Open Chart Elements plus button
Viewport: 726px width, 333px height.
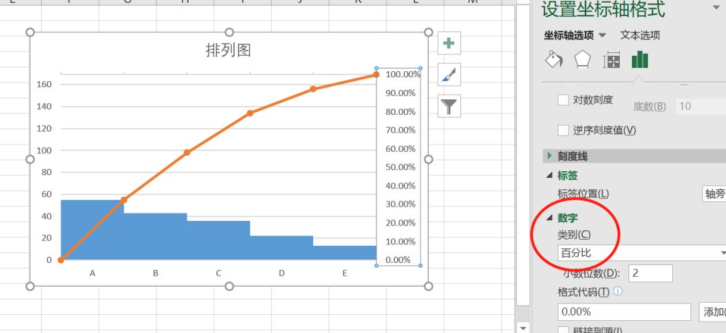click(x=448, y=44)
